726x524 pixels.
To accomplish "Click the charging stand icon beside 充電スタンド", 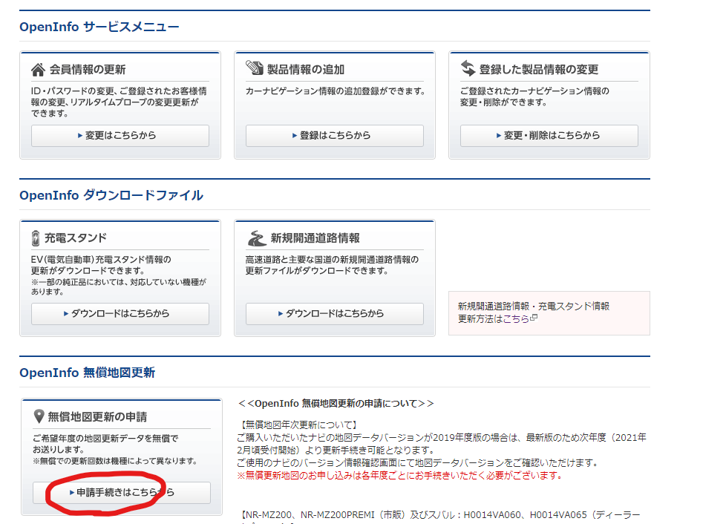I will (x=36, y=238).
